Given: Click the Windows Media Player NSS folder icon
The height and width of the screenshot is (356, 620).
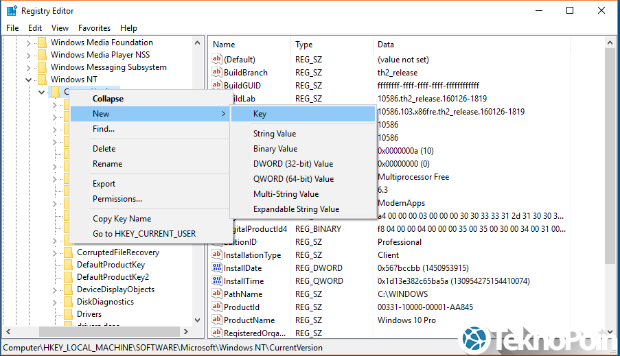Looking at the screenshot, I should tap(42, 54).
